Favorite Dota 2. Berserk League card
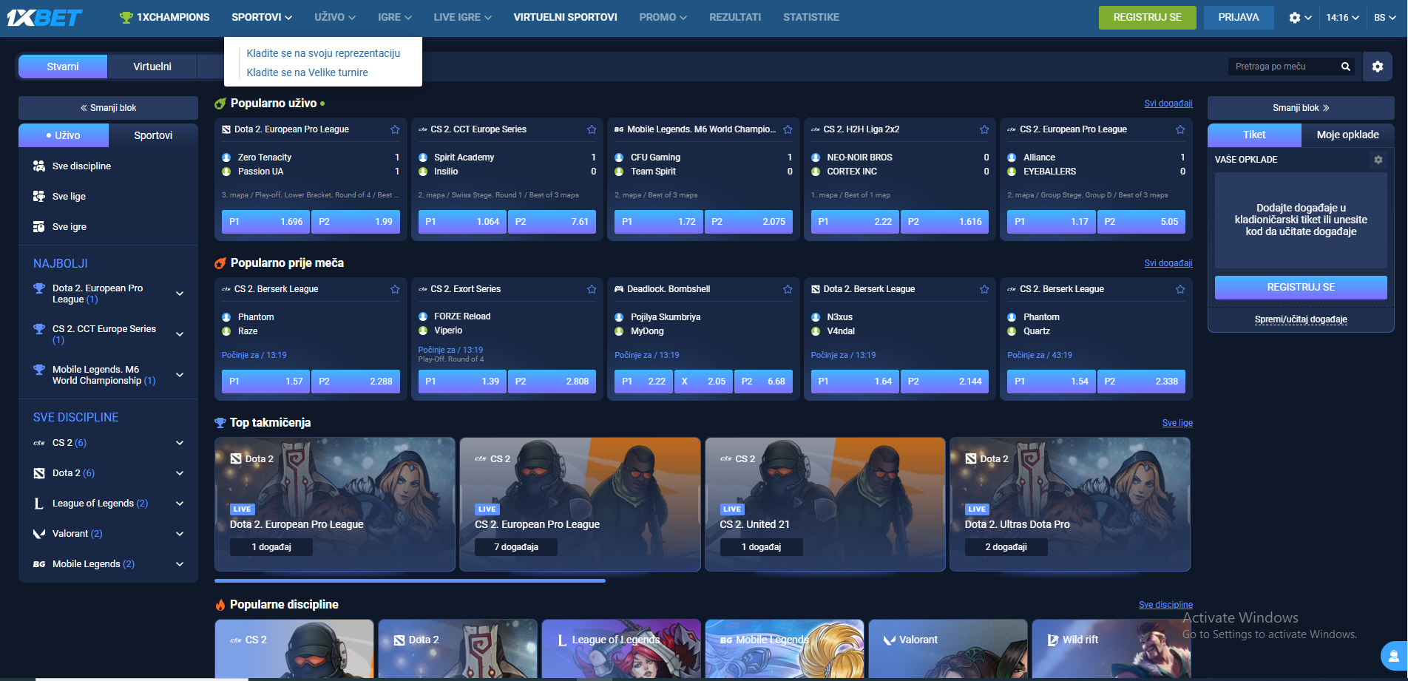Screen dimensions: 1408x681 click(x=984, y=289)
